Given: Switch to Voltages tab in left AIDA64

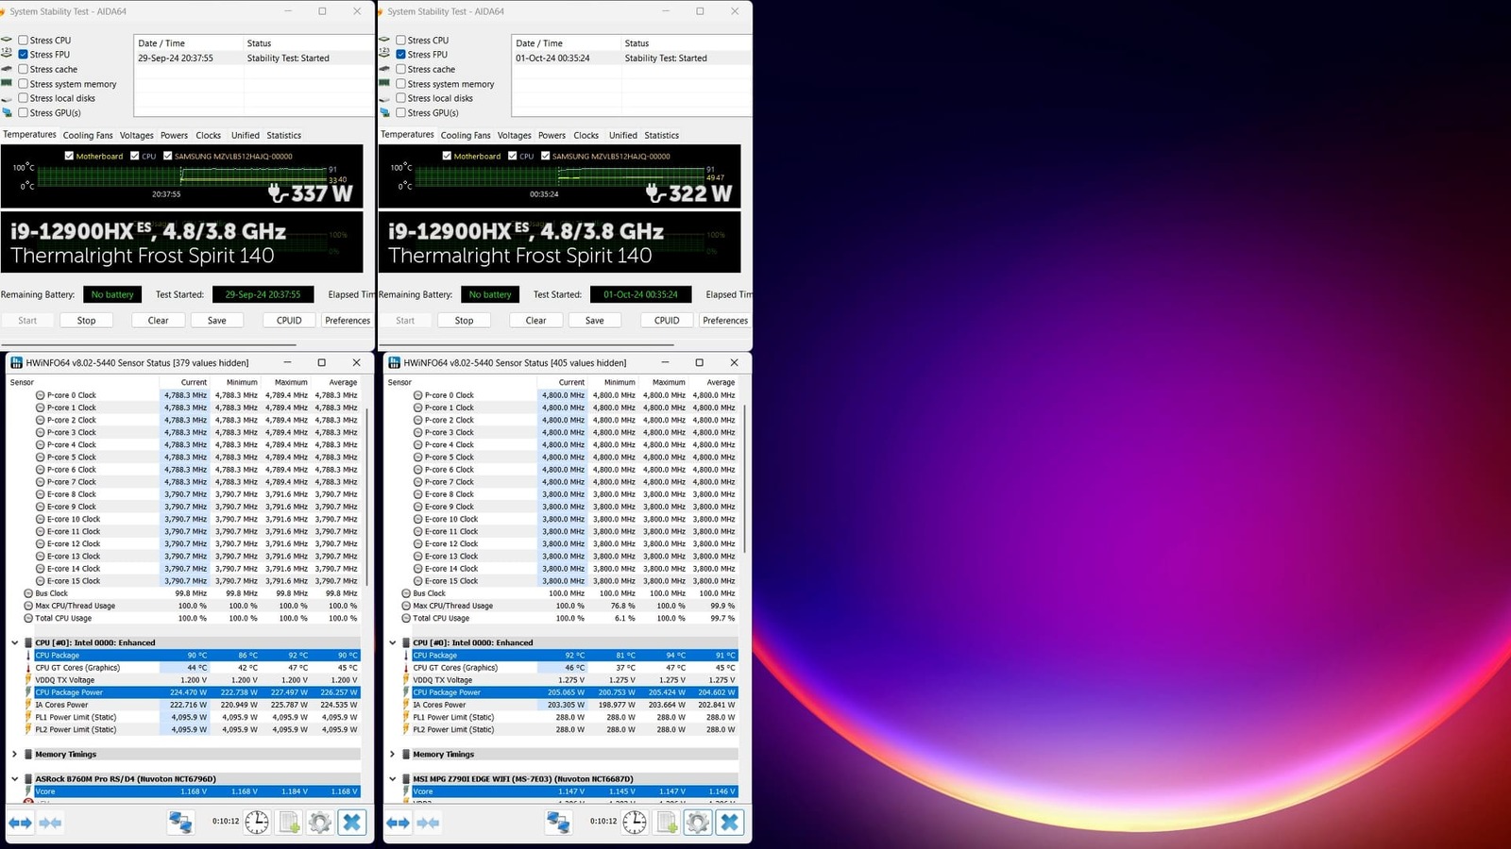Looking at the screenshot, I should point(136,135).
